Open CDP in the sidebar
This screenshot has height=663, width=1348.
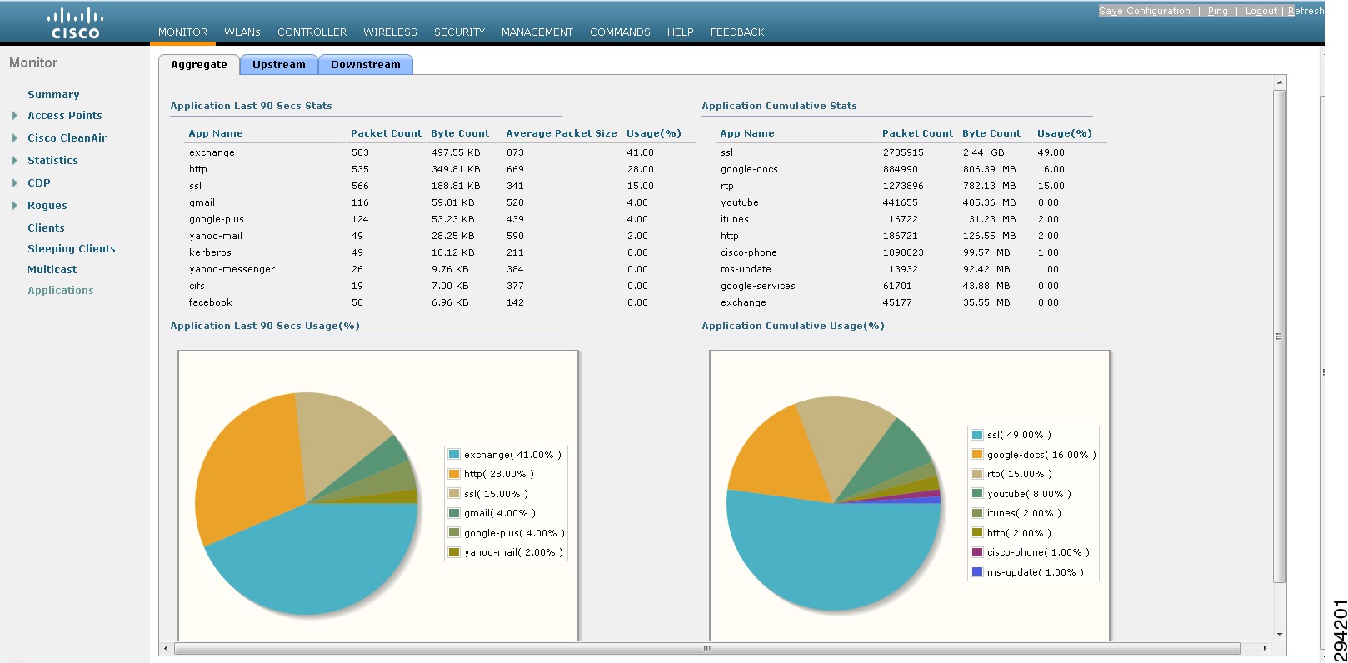tap(39, 183)
